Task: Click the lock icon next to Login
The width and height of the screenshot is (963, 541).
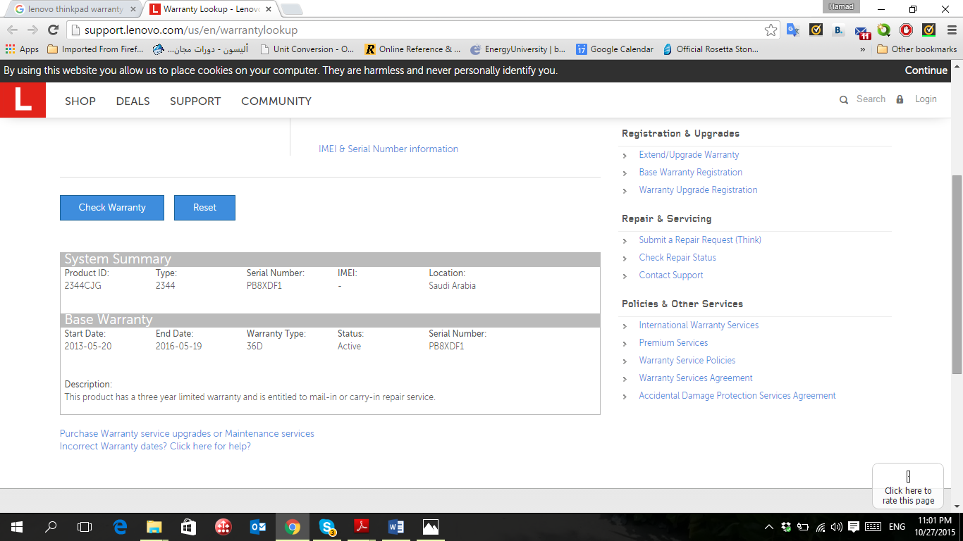Action: click(900, 100)
